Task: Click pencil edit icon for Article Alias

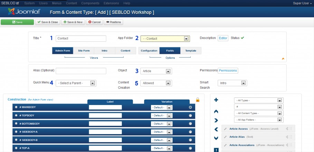Action: (x=225, y=137)
